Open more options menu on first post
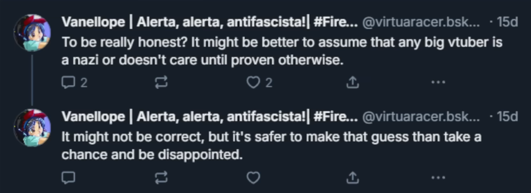 point(438,82)
